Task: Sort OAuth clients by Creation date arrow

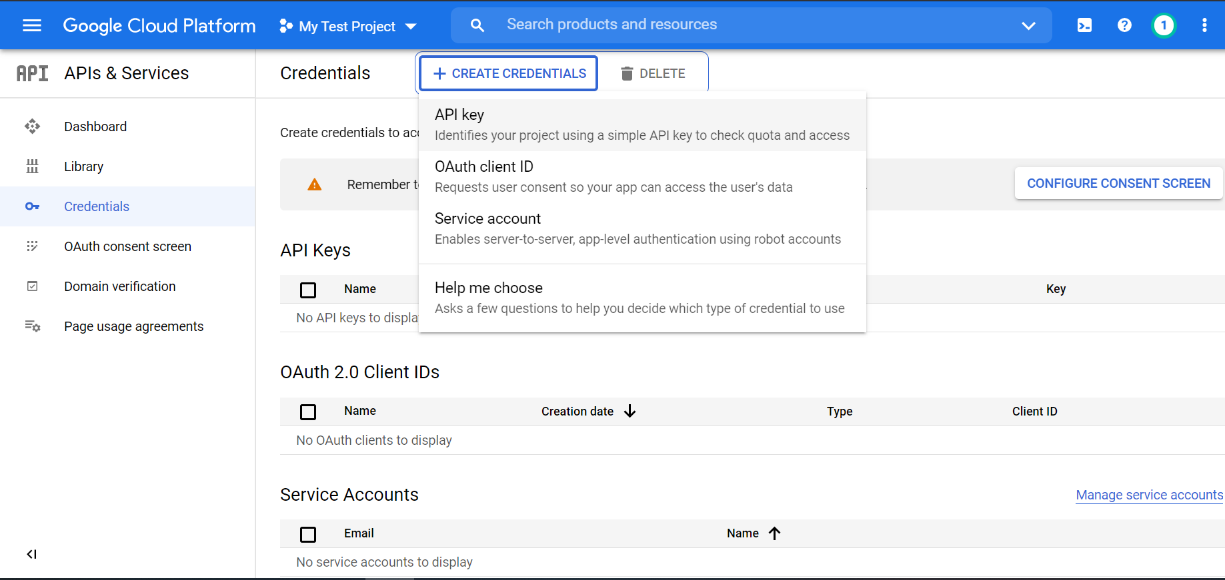Action: click(630, 412)
